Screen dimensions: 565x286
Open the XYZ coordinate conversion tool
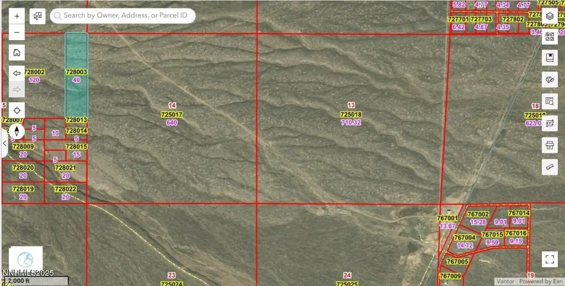pyautogui.click(x=550, y=123)
